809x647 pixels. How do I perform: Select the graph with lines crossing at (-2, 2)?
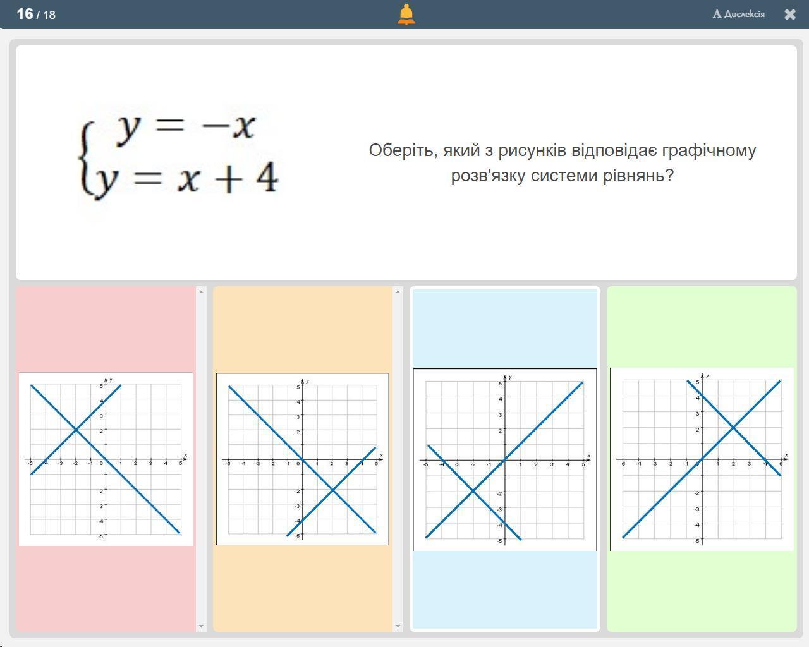106,459
